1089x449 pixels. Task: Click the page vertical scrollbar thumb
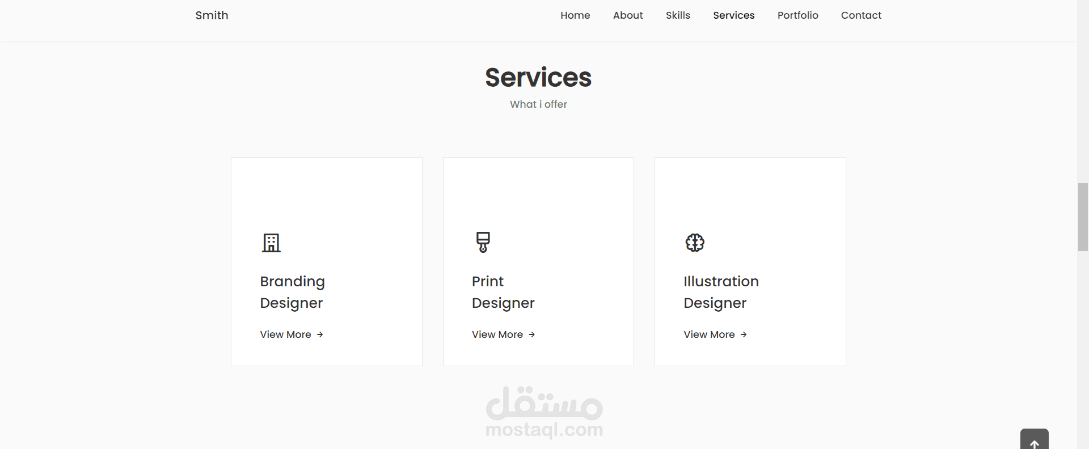[1083, 217]
